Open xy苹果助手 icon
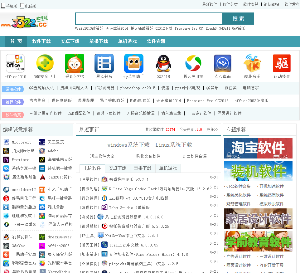The height and width of the screenshot is (273, 300). 133,63
